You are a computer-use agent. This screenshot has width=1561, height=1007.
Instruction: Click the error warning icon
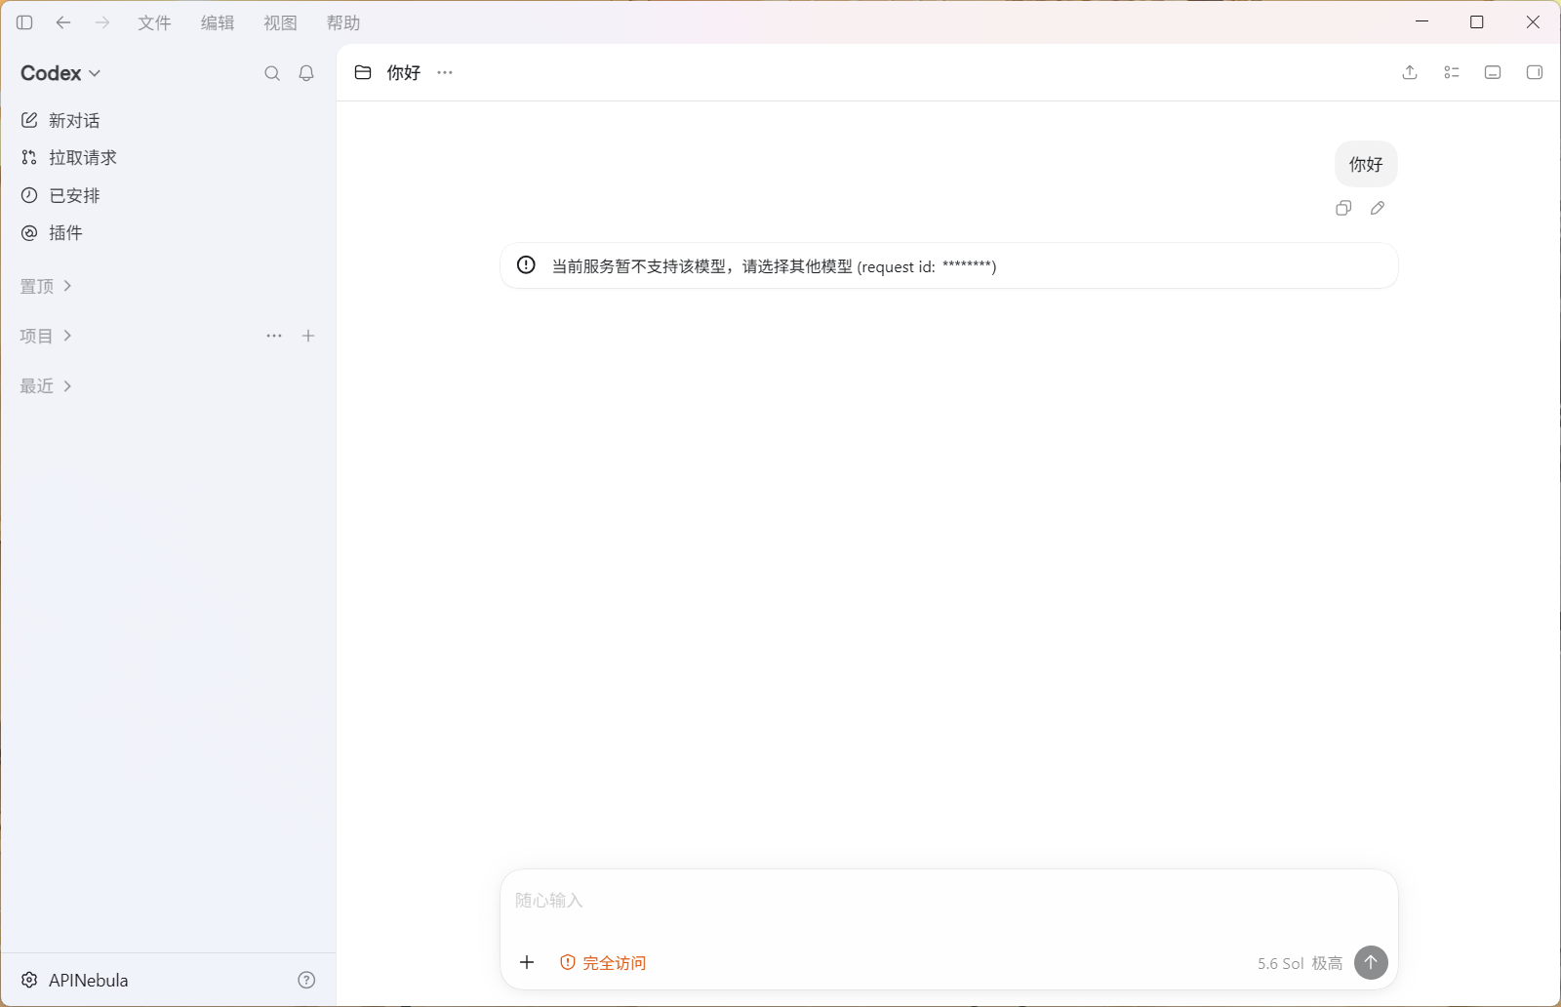tap(526, 264)
